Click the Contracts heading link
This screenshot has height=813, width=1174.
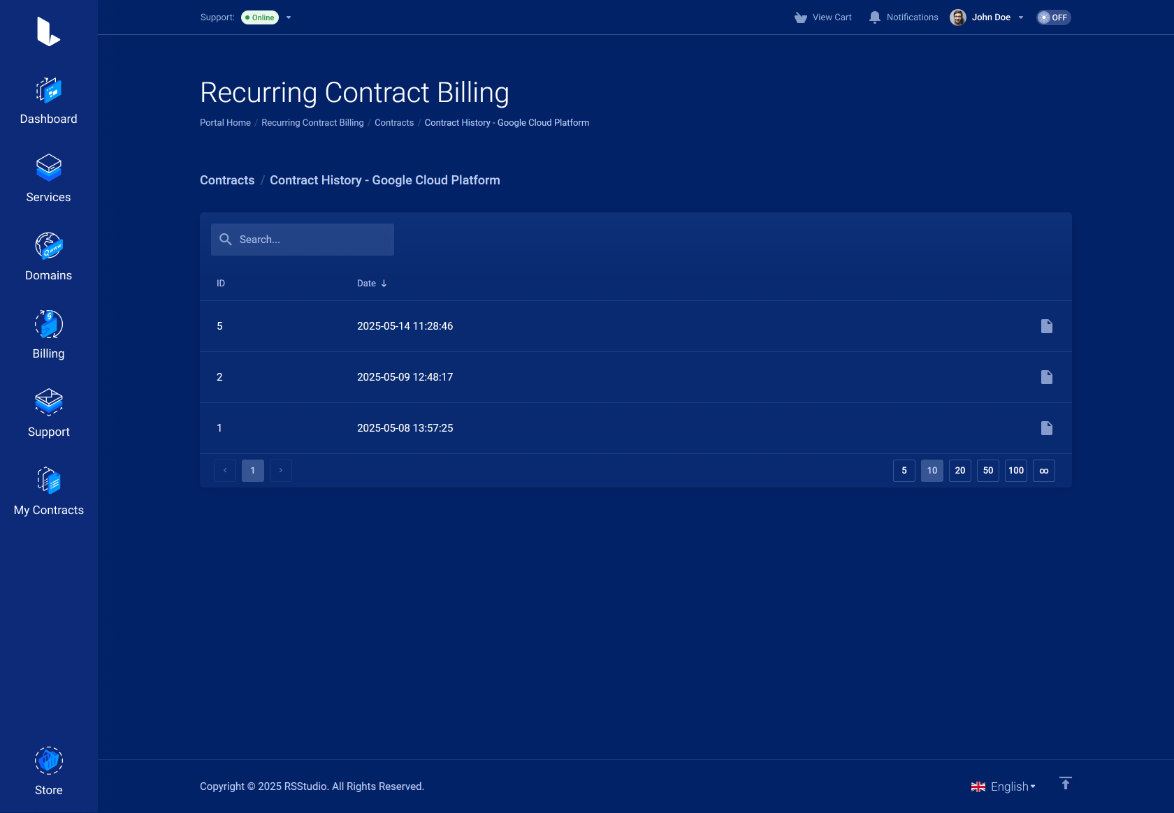pyautogui.click(x=227, y=180)
